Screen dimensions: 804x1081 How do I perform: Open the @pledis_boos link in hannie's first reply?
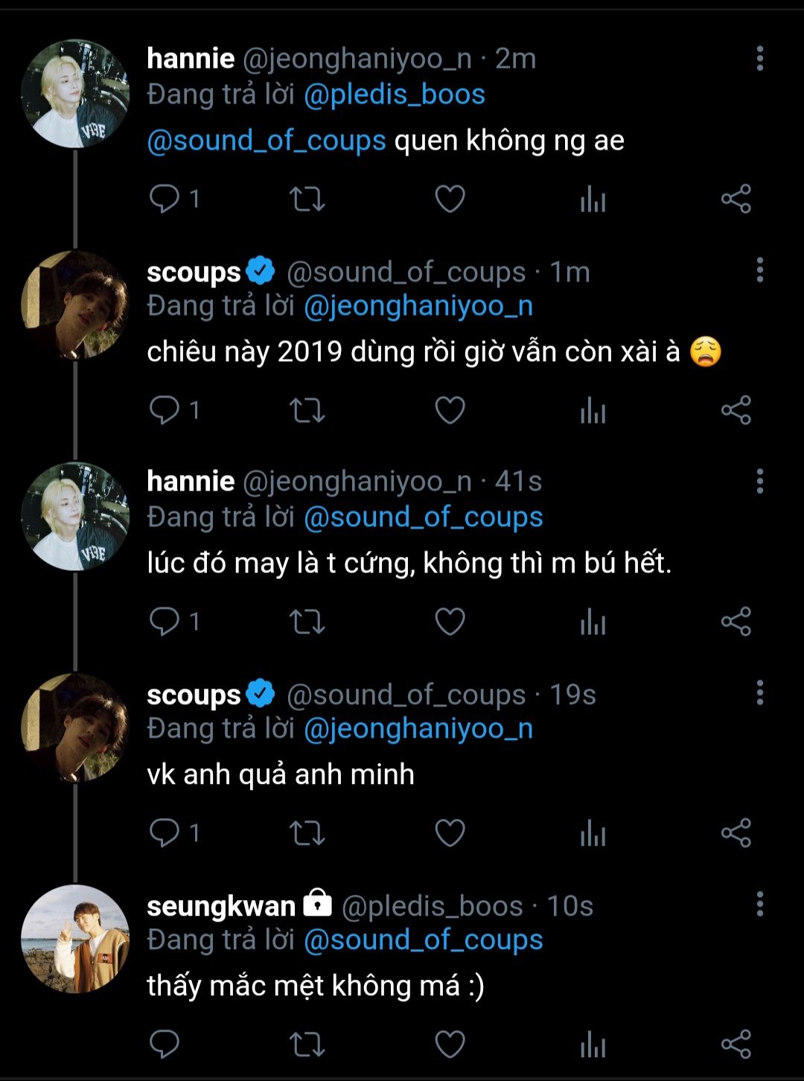(x=394, y=95)
